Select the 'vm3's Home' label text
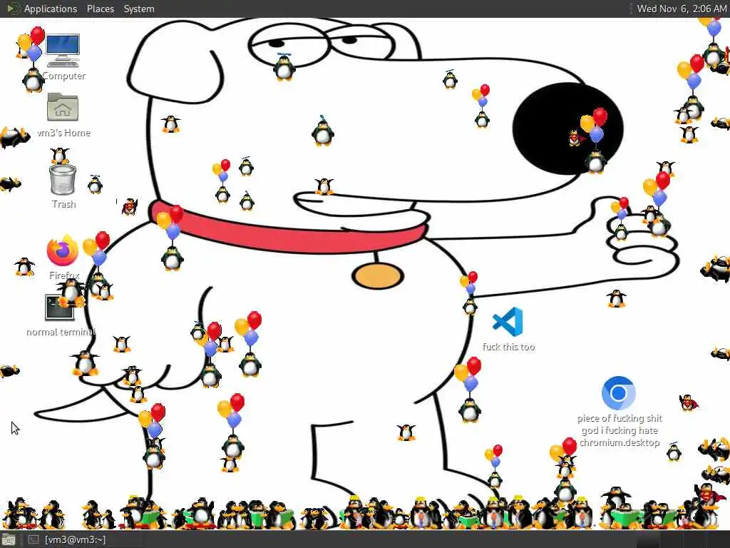Viewport: 730px width, 548px height. [x=63, y=133]
